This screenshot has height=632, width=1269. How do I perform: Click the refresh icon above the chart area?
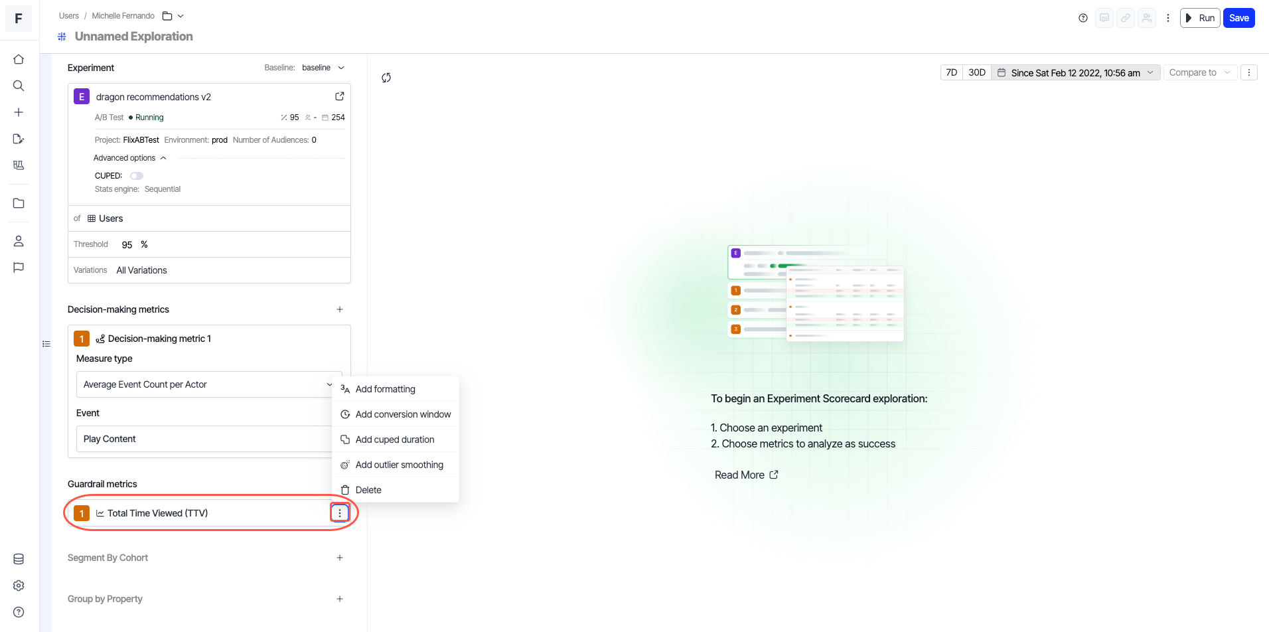[386, 78]
